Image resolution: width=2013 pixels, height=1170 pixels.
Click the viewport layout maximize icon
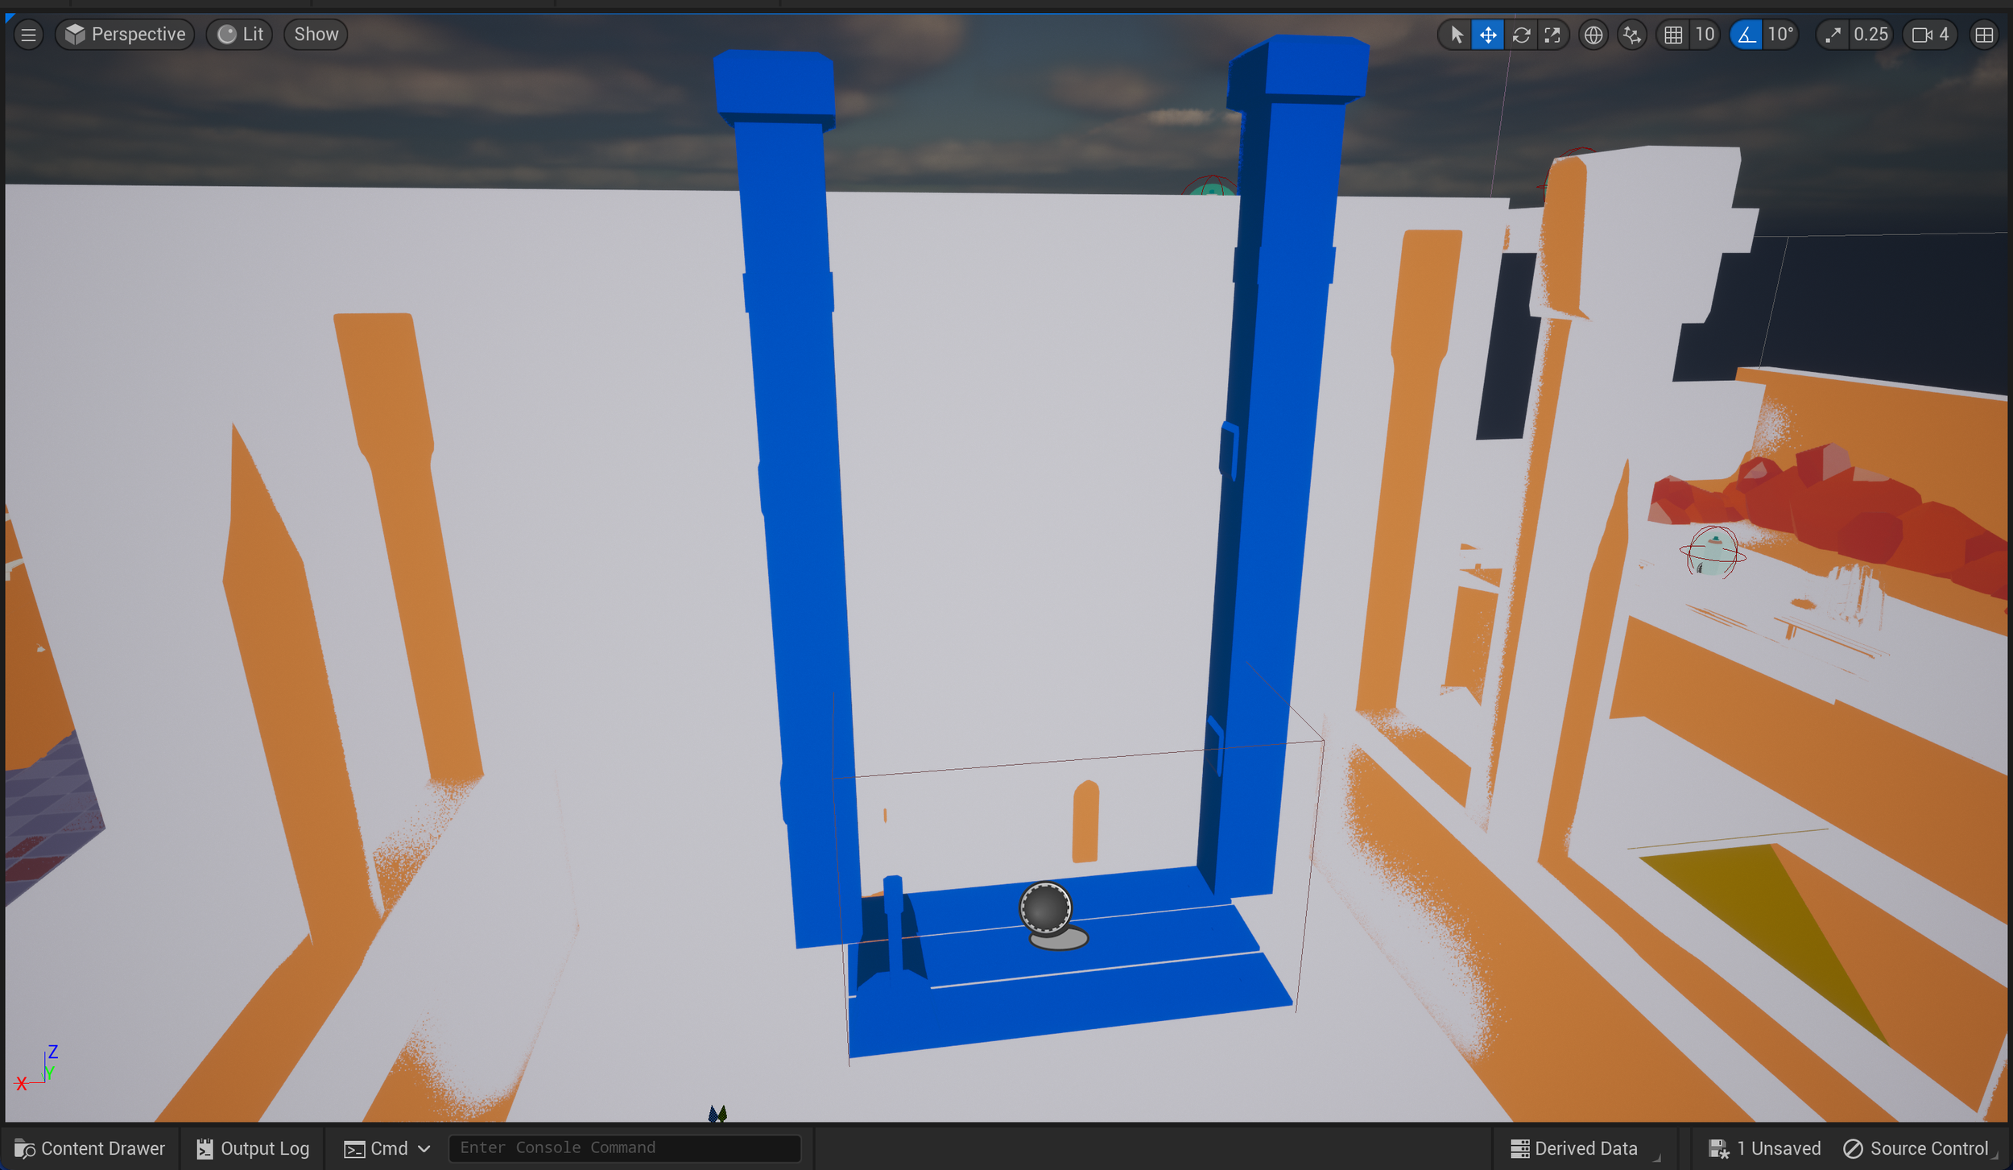1984,35
